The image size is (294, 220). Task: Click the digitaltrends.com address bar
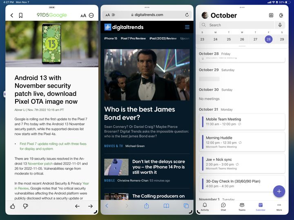pyautogui.click(x=147, y=15)
